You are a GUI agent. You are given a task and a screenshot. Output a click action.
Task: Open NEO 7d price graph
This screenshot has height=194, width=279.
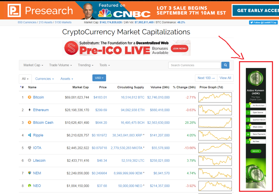point(215,186)
